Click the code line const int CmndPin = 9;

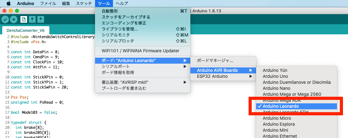click(35, 57)
